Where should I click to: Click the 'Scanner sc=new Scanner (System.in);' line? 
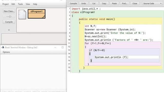click(110, 30)
